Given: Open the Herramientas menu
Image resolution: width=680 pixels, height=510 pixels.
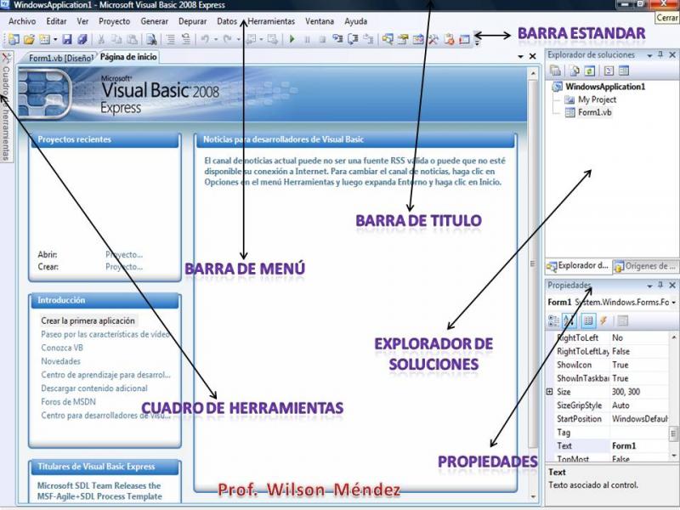Looking at the screenshot, I should click(271, 21).
